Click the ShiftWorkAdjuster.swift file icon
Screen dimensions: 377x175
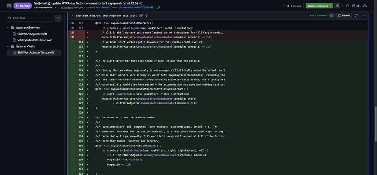point(14,34)
